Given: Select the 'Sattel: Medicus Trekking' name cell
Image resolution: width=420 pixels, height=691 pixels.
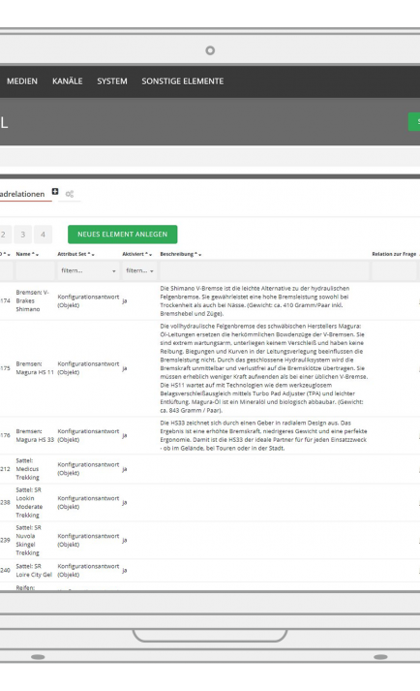Looking at the screenshot, I should 28,469.
